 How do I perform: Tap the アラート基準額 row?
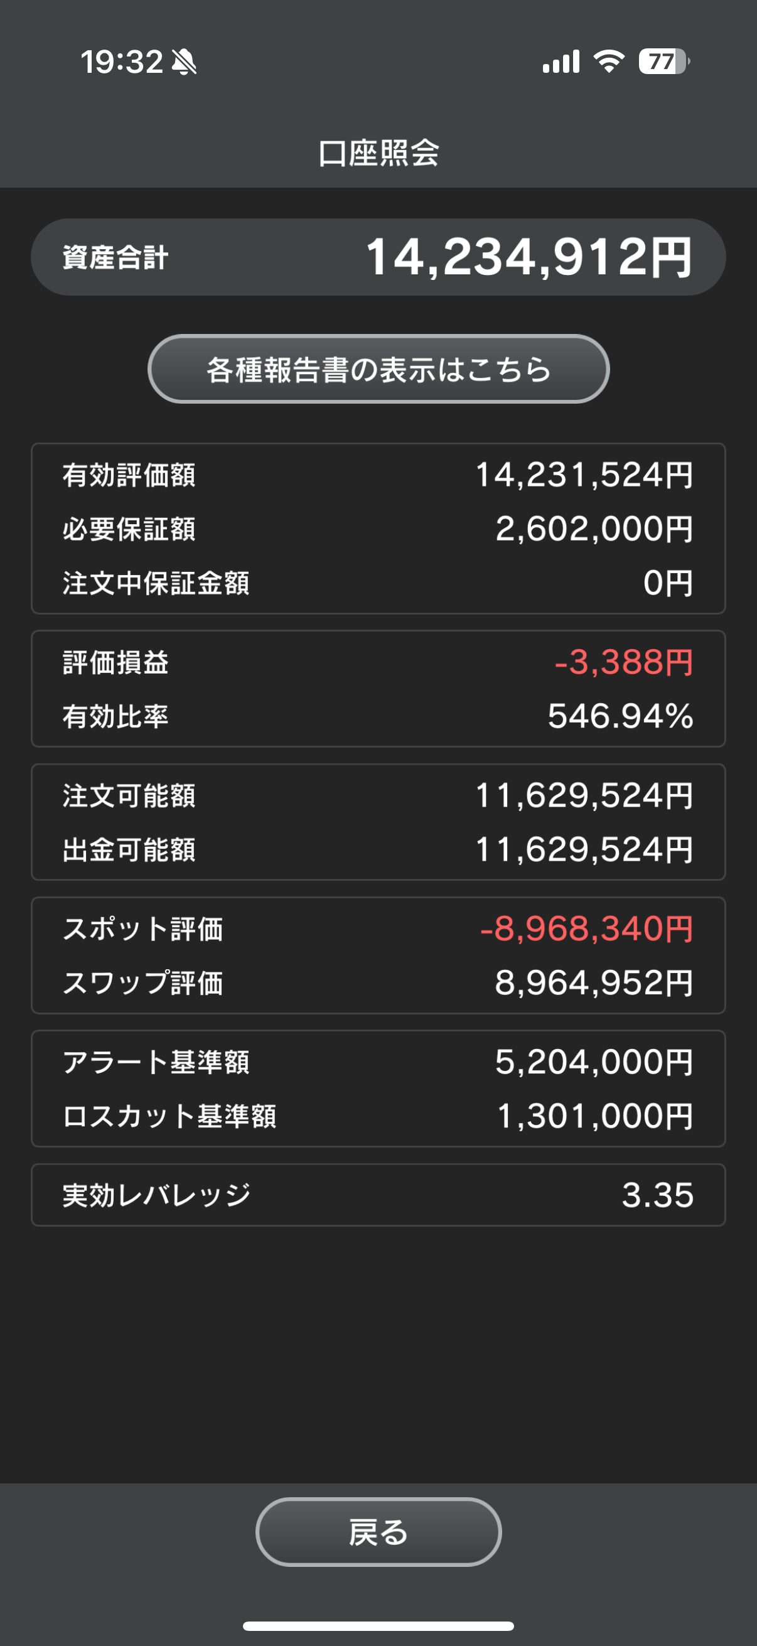(x=378, y=1062)
